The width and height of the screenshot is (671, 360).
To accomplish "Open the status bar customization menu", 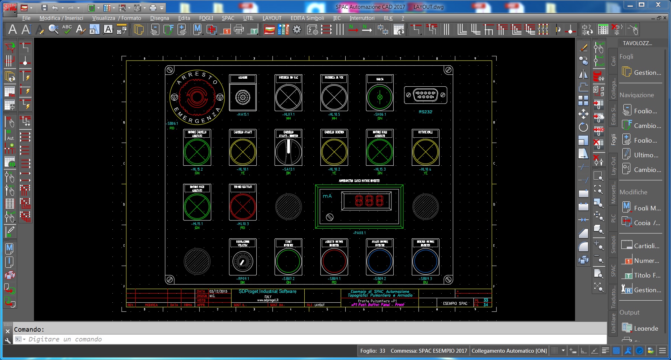I will click(662, 351).
